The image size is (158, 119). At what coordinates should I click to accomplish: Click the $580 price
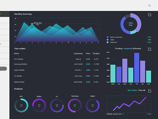click(88, 76)
